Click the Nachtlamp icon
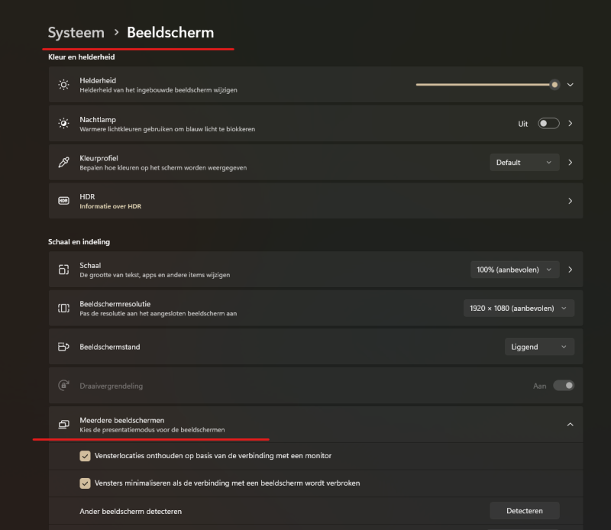 [63, 124]
